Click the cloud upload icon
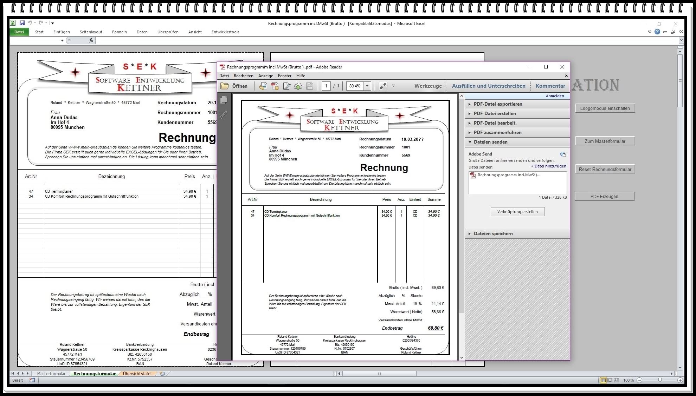Screen dimensions: 696x396 (x=298, y=86)
